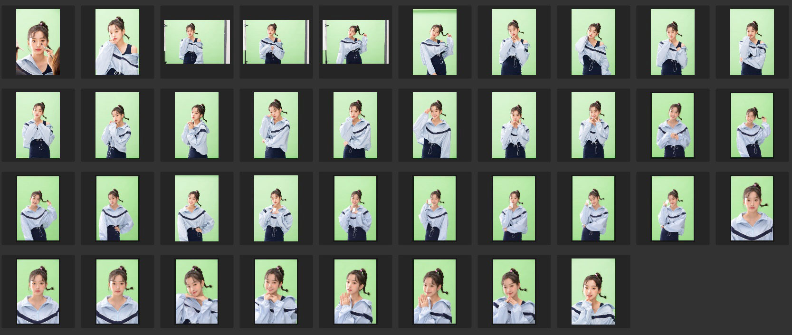Select the first landscape-oriented photo in top row
This screenshot has height=335, width=792.
(x=197, y=42)
